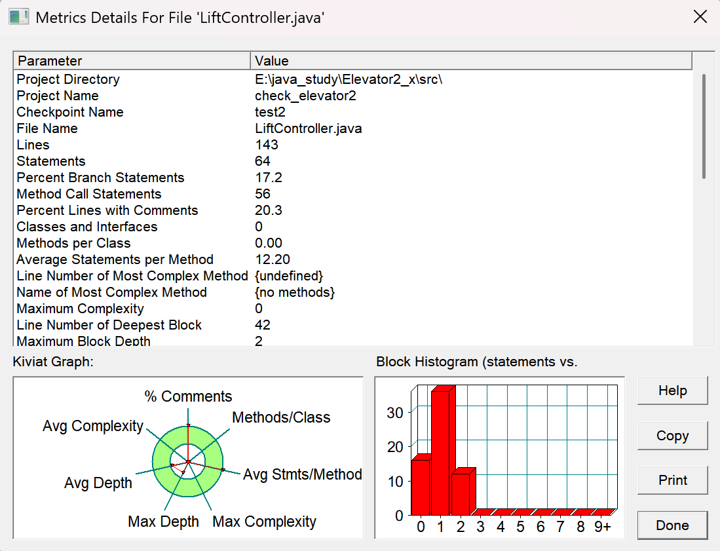Image resolution: width=720 pixels, height=551 pixels.
Task: Select the Maximum Block Depth row
Action: tap(352, 340)
